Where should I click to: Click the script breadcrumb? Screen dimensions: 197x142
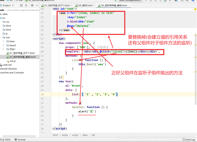[x=75, y=135]
